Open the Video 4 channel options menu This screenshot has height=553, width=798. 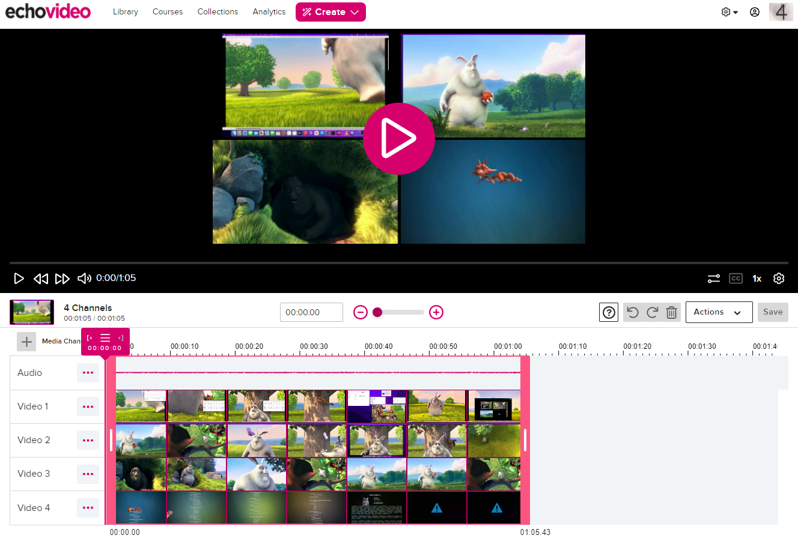(88, 508)
